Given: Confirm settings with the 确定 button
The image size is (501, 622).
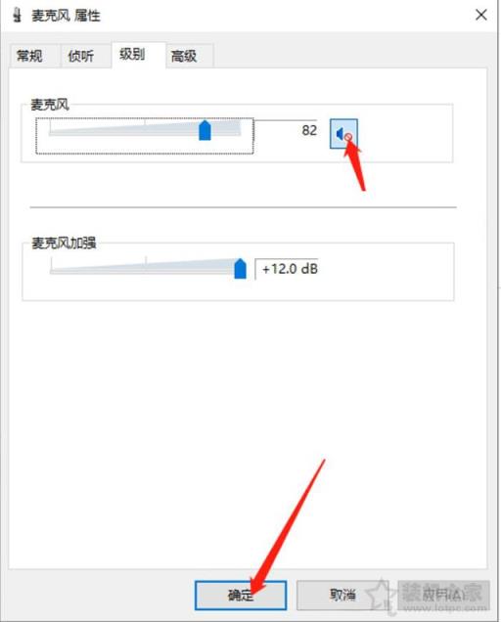Looking at the screenshot, I should tap(241, 595).
